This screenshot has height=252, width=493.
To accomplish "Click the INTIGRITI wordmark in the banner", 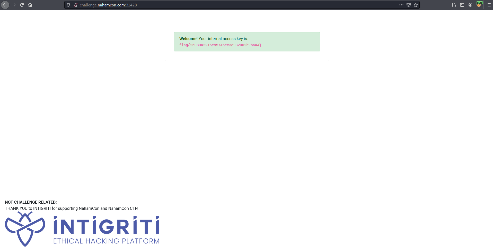I will click(x=106, y=226).
